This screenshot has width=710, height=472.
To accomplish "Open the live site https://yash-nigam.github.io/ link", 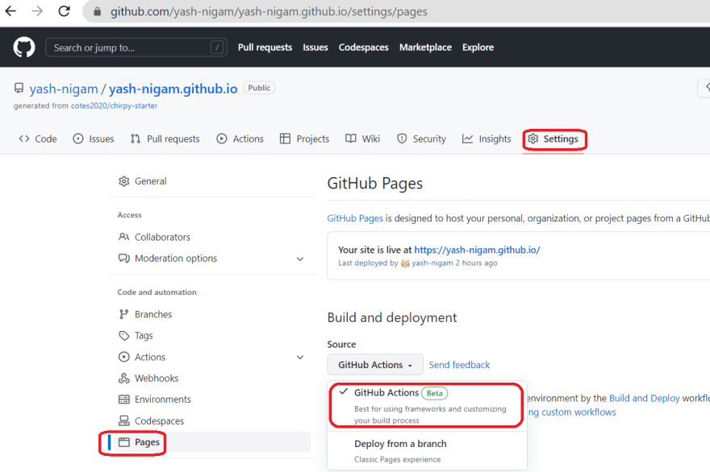I will point(477,250).
